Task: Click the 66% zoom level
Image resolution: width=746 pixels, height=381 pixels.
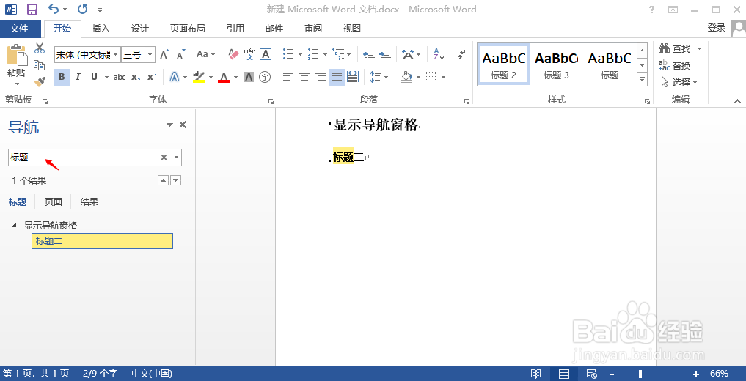Action: click(x=719, y=374)
